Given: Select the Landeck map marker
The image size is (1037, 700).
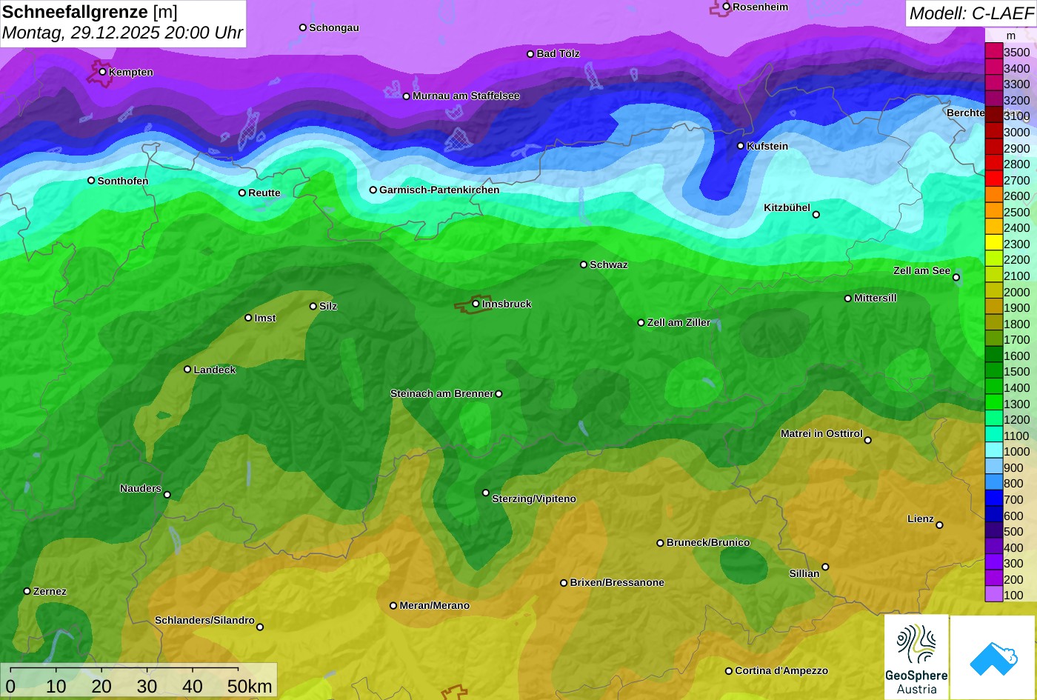Looking at the screenshot, I should click(187, 370).
